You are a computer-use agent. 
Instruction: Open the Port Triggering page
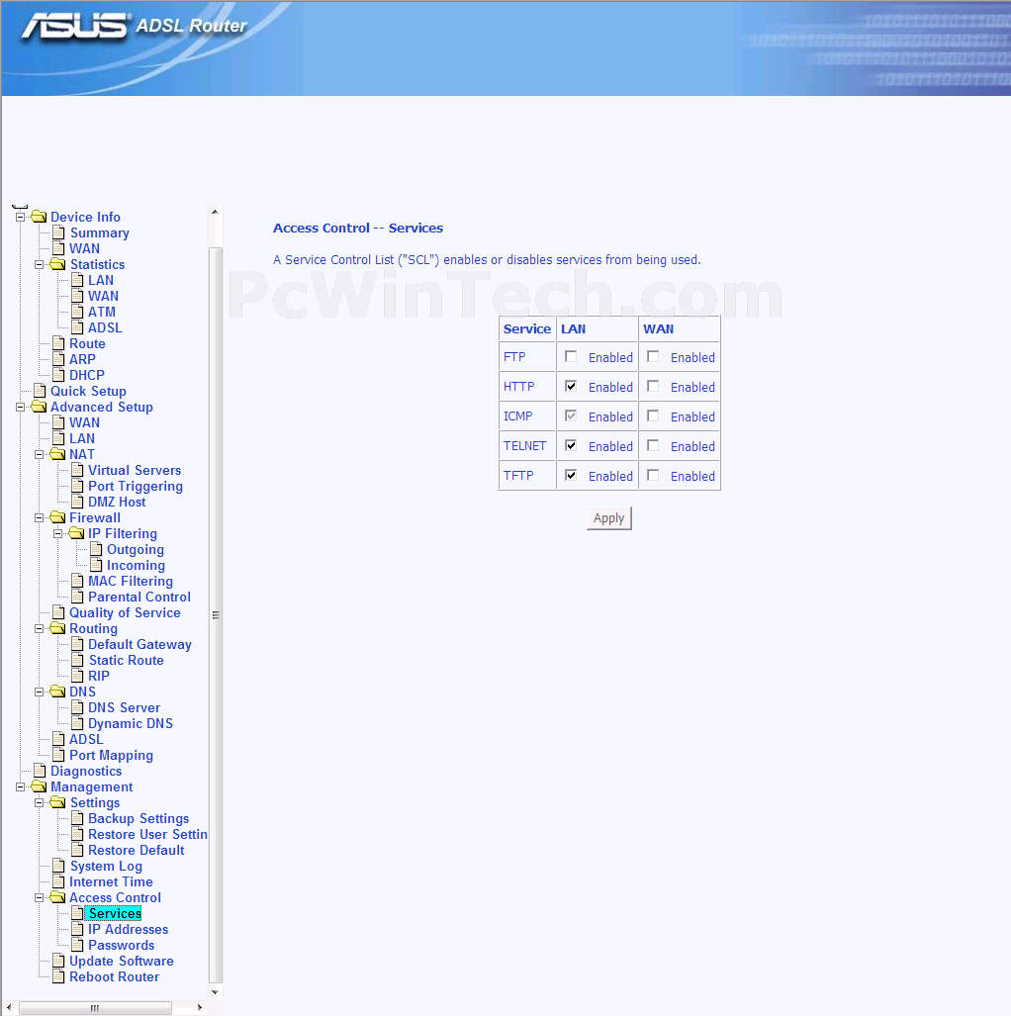(x=136, y=486)
